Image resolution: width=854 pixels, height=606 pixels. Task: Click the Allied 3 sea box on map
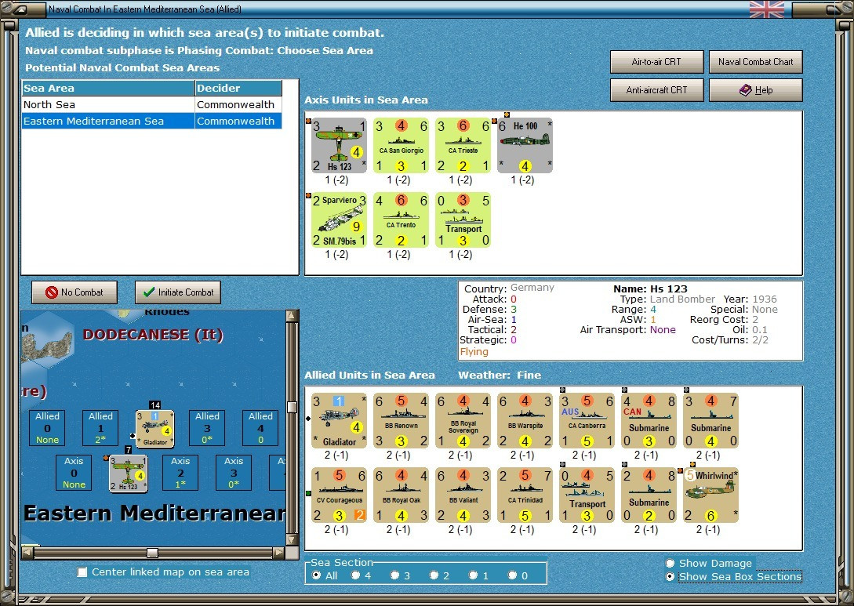[x=207, y=428]
